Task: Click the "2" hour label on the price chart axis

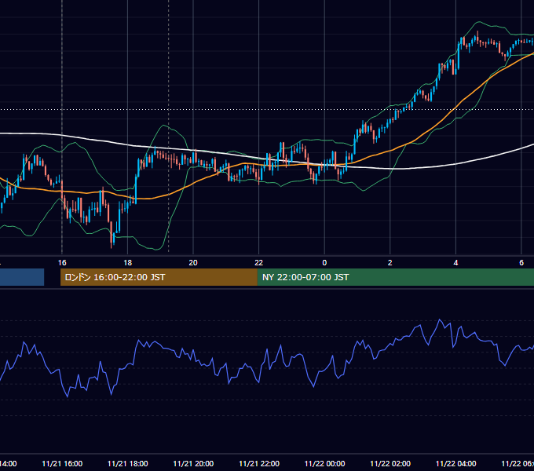Action: click(x=390, y=263)
